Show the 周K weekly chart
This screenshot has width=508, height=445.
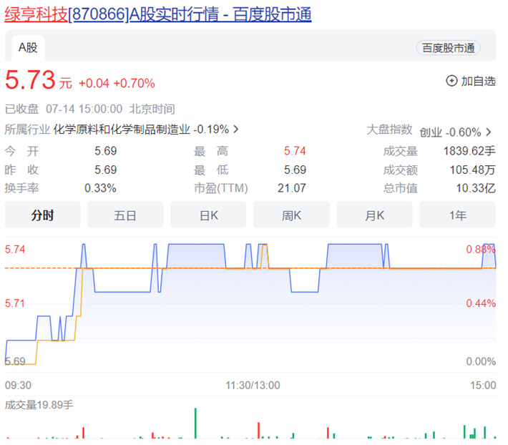(291, 215)
